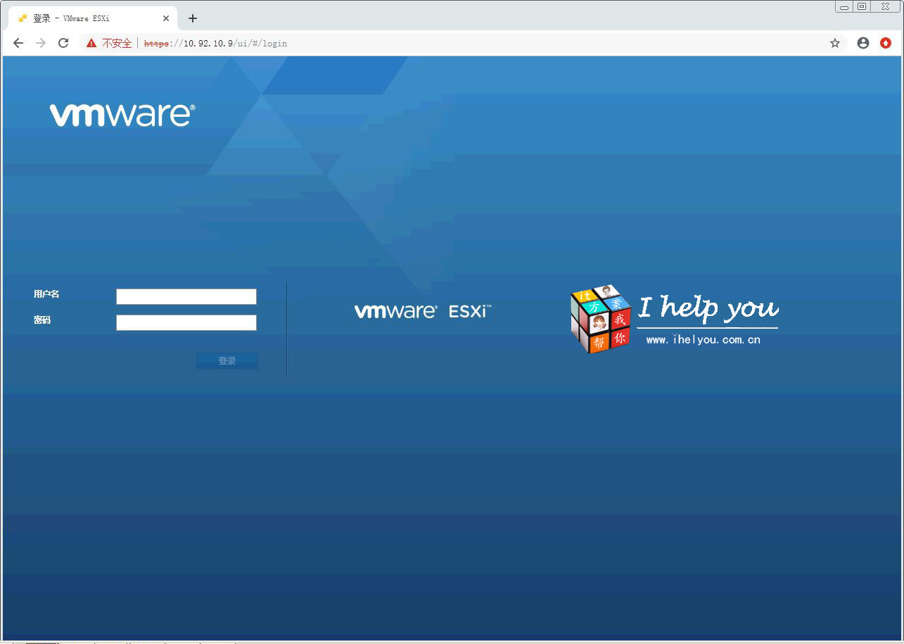The height and width of the screenshot is (644, 904).
Task: Select the 登录 - VMware ESXi tab
Action: click(92, 18)
